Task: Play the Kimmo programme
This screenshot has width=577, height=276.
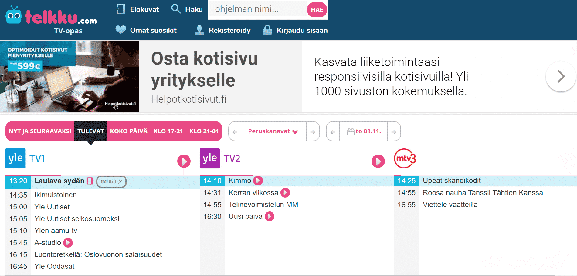Action: (258, 181)
